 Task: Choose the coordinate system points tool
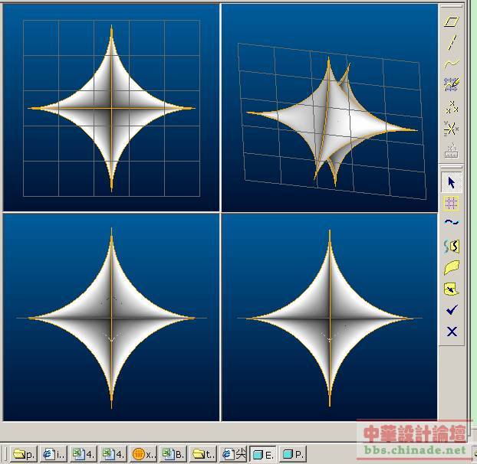pyautogui.click(x=451, y=129)
